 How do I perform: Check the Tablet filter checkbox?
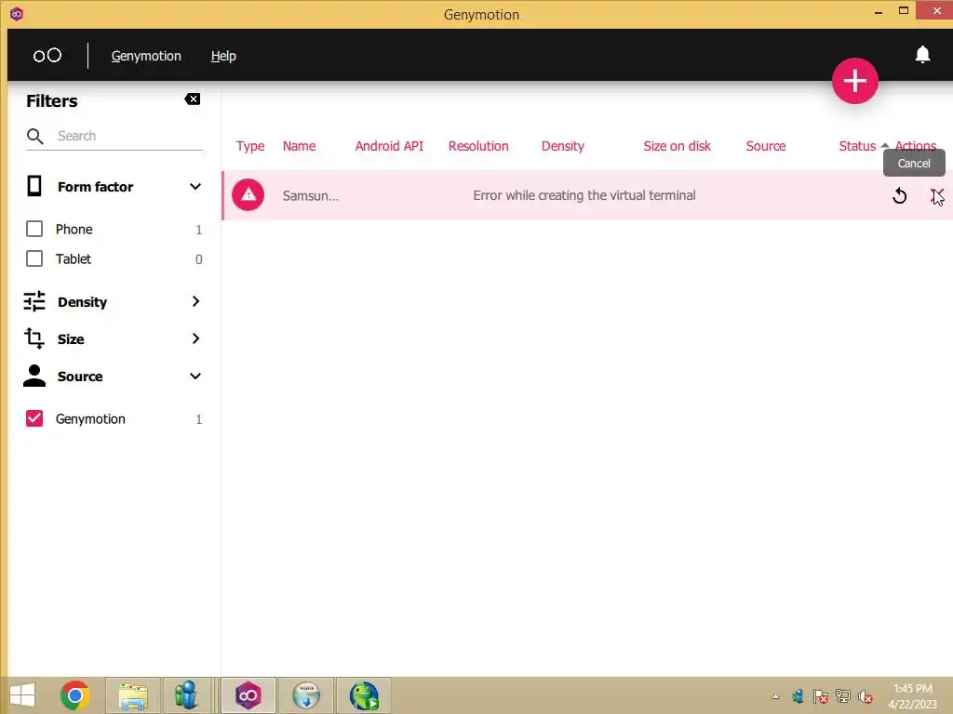tap(34, 258)
